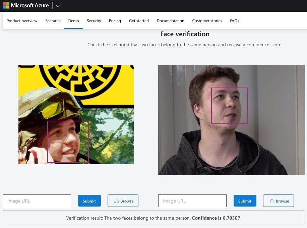Screen dimensions: 307x228
Task: Focus the left Image URL field
Action: pyautogui.click(x=37, y=201)
